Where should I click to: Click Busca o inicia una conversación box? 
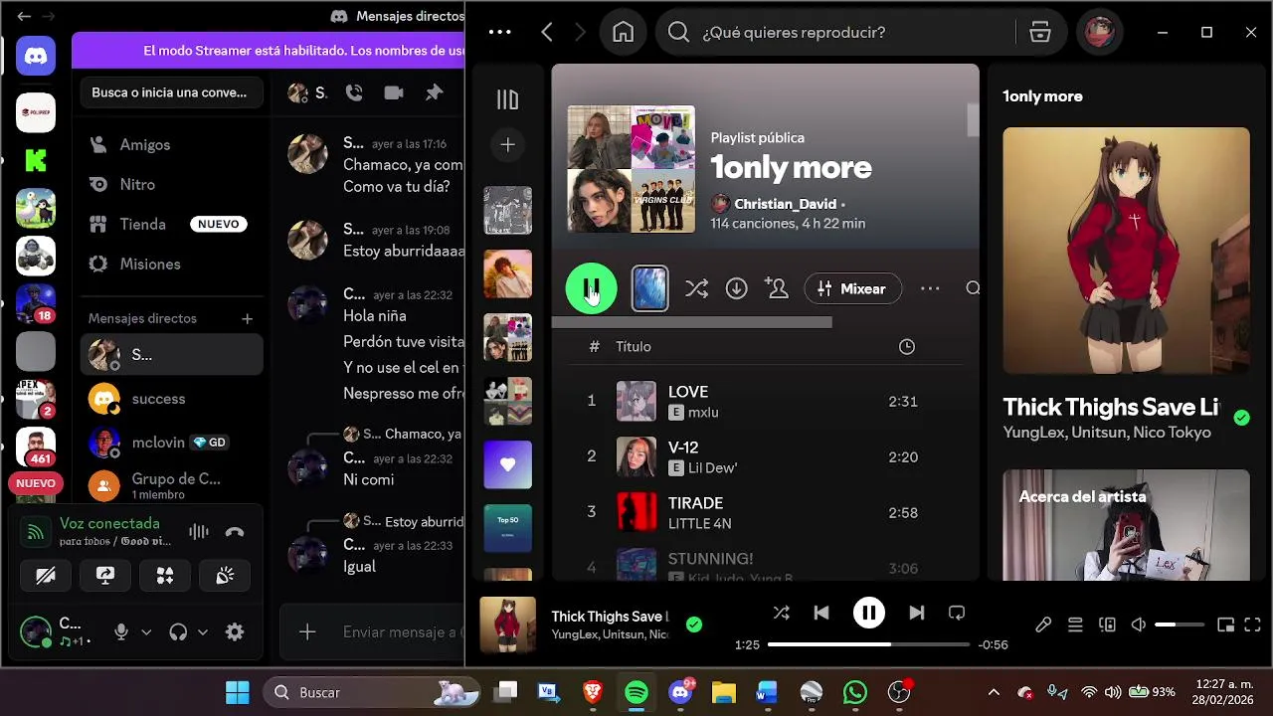coord(171,92)
